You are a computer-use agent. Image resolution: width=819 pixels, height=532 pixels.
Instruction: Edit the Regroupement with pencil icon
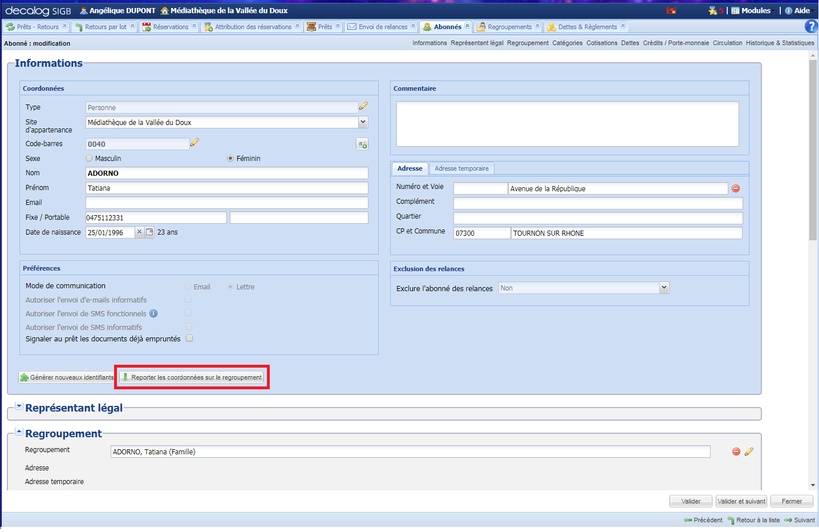749,452
